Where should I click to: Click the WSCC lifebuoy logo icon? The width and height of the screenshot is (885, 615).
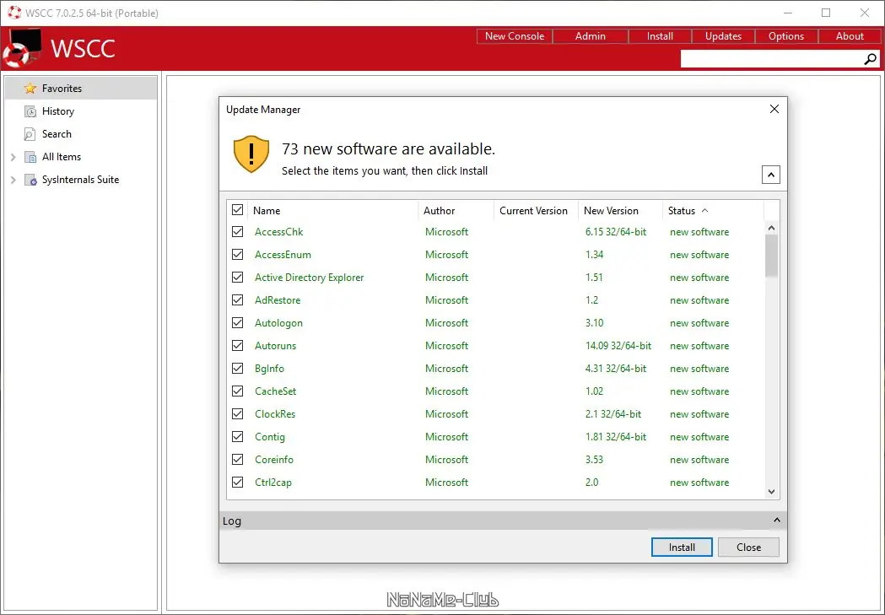pyautogui.click(x=22, y=48)
